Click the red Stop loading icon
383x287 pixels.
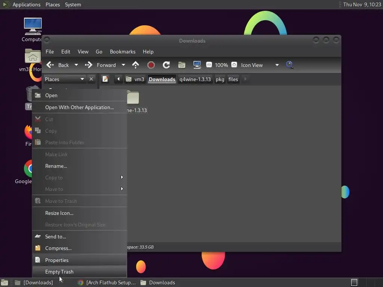151,65
